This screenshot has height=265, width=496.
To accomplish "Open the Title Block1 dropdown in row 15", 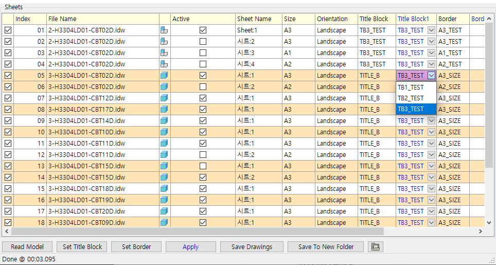I will [431, 189].
